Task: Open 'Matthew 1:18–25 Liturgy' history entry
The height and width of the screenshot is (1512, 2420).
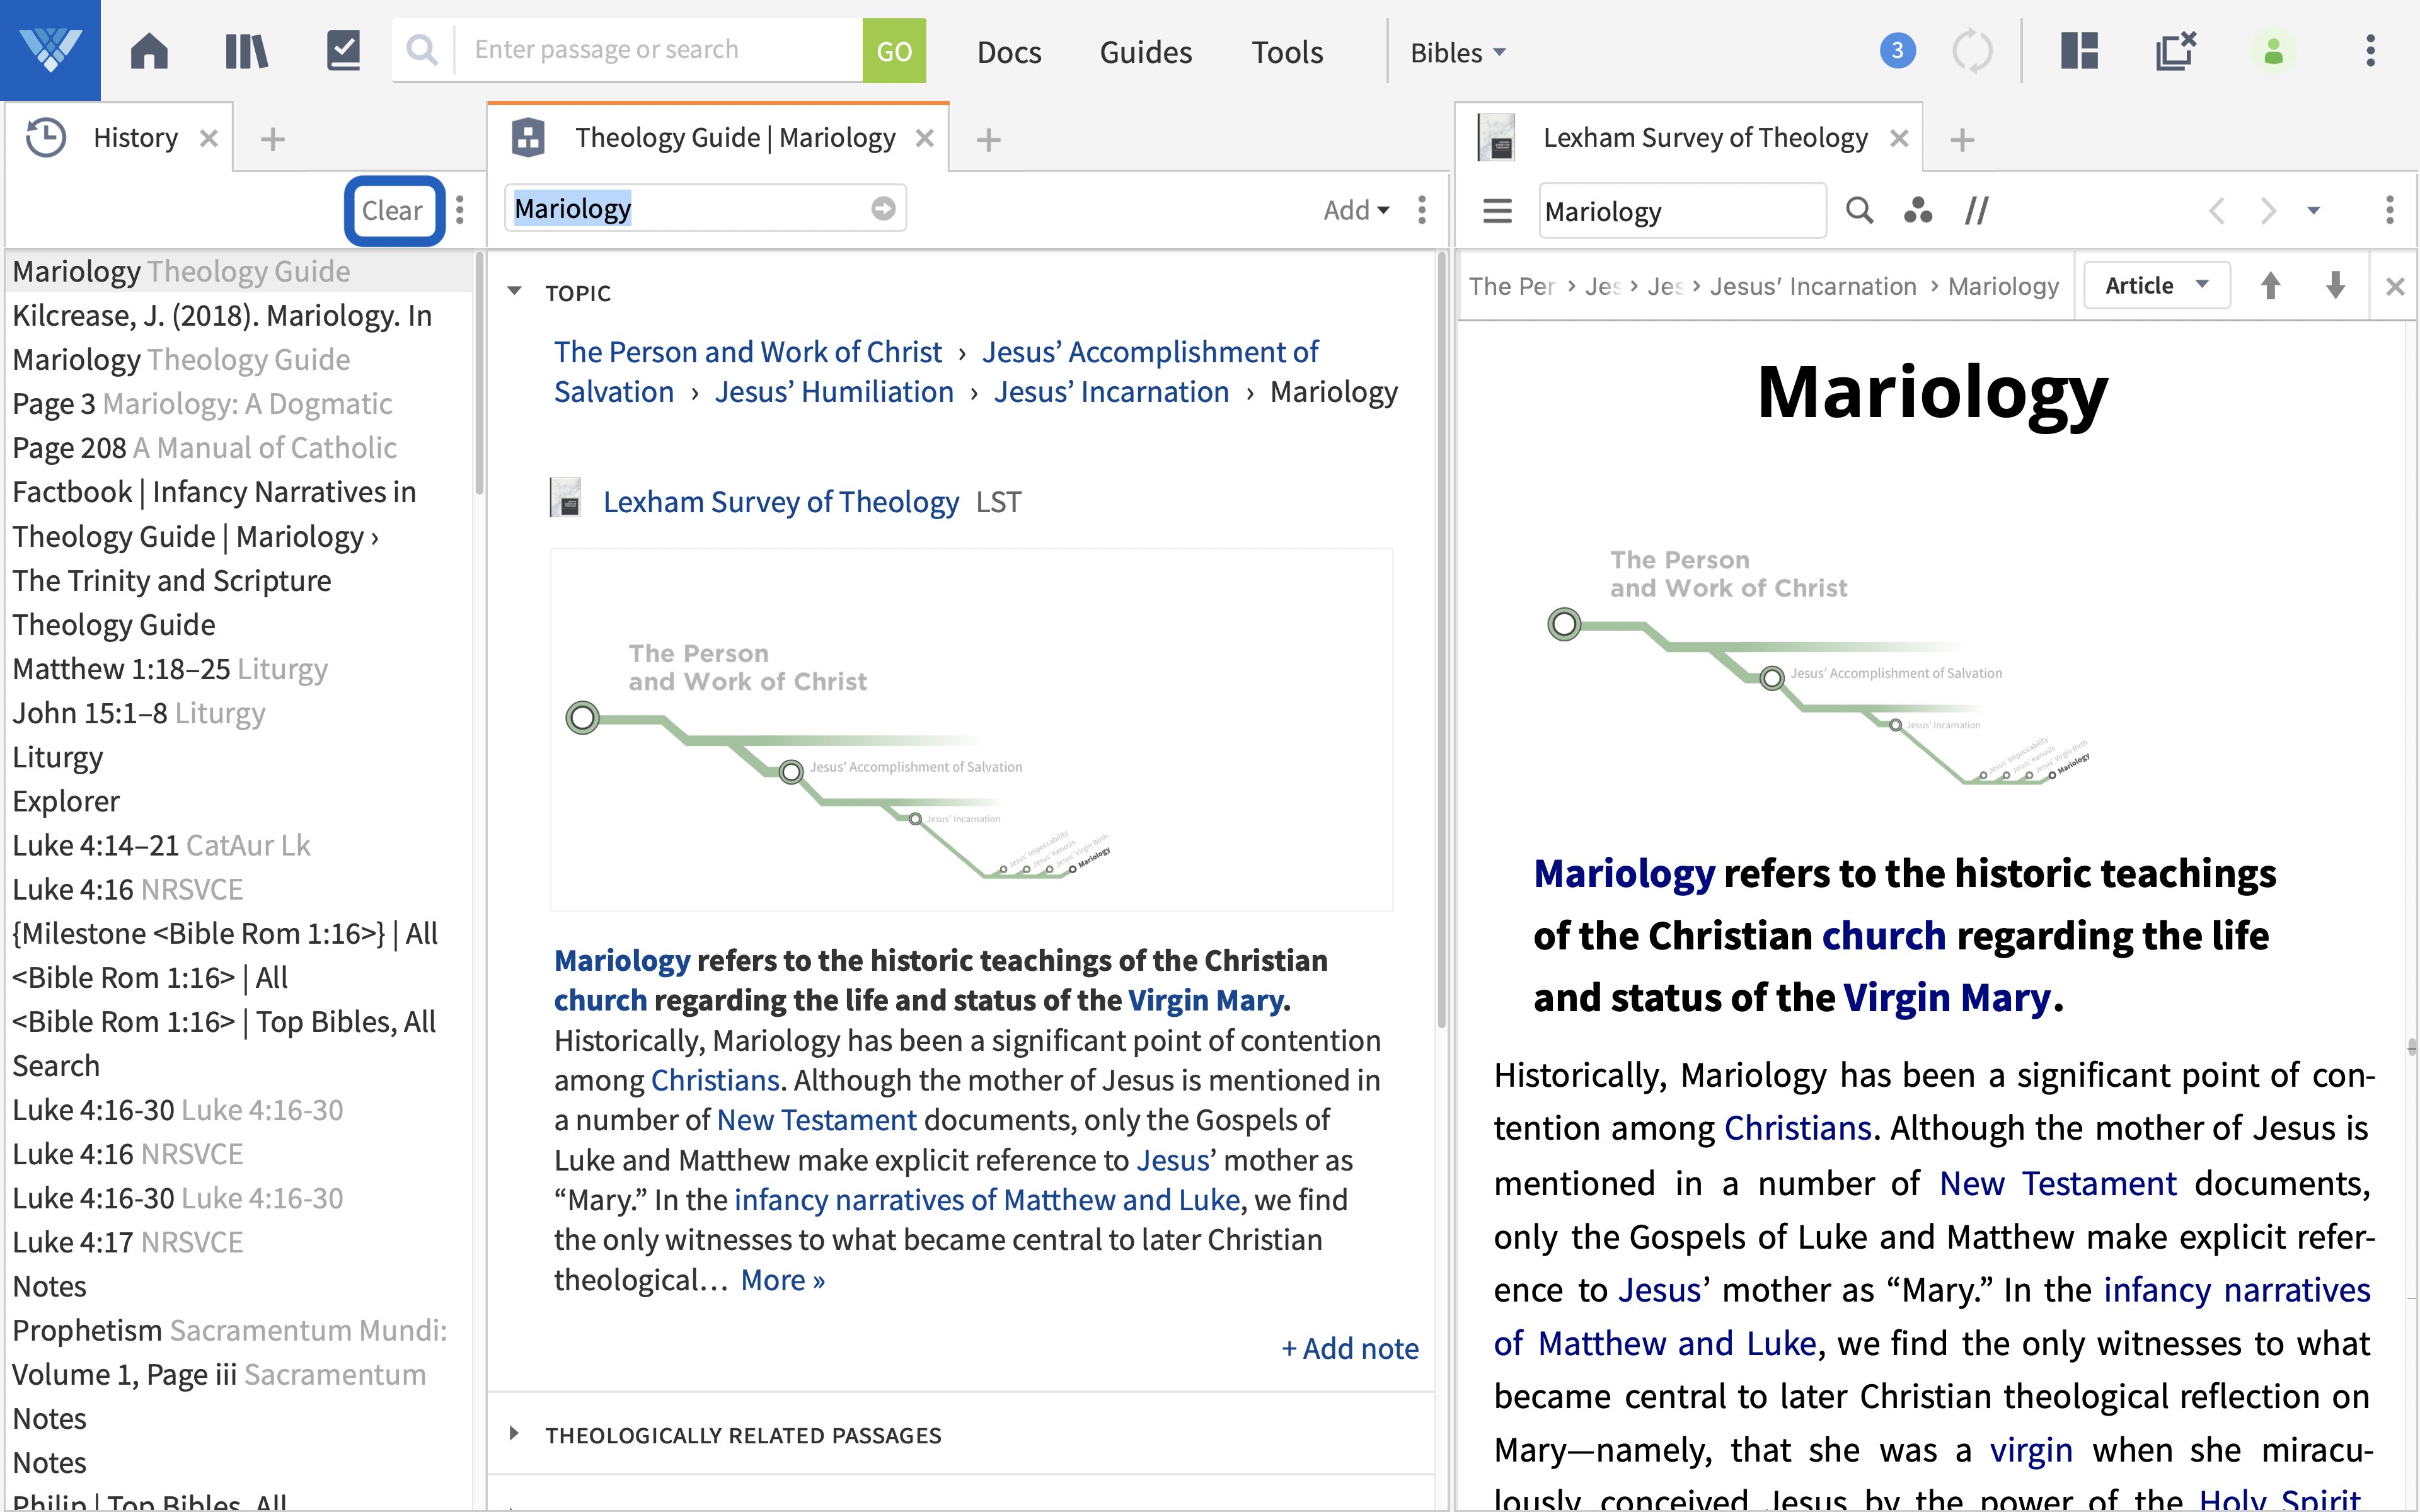Action: [x=170, y=669]
